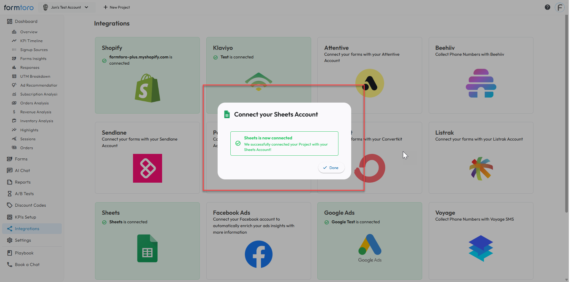Click the Listrak card title
570x282 pixels.
pos(444,133)
